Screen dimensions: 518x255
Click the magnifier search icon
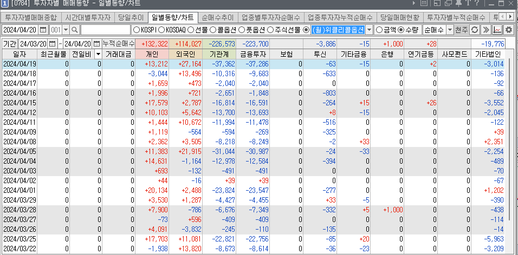click(75, 29)
